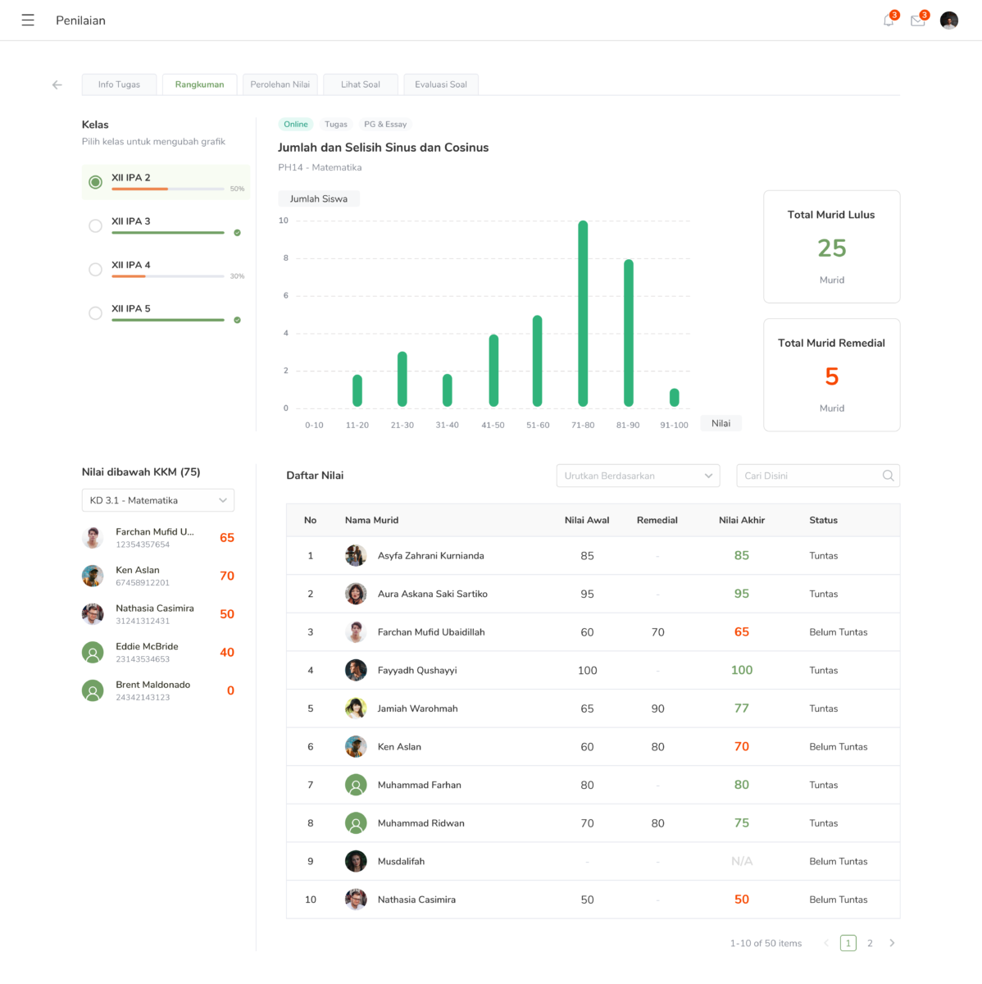This screenshot has width=982, height=984.
Task: Click the tallest 71-80 chart bar
Action: pos(583,313)
